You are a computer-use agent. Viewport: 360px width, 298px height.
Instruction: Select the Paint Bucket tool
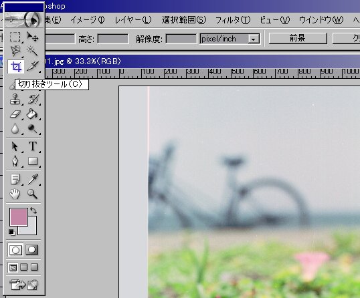[x=32, y=114]
